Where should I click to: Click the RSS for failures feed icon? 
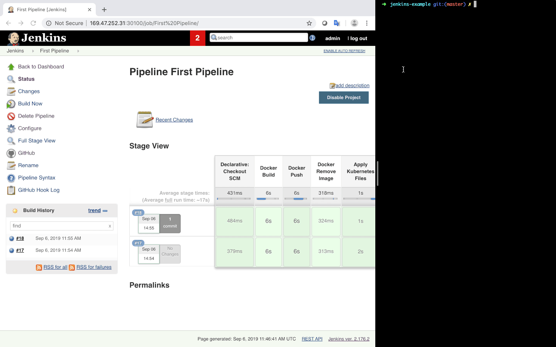pos(72,267)
